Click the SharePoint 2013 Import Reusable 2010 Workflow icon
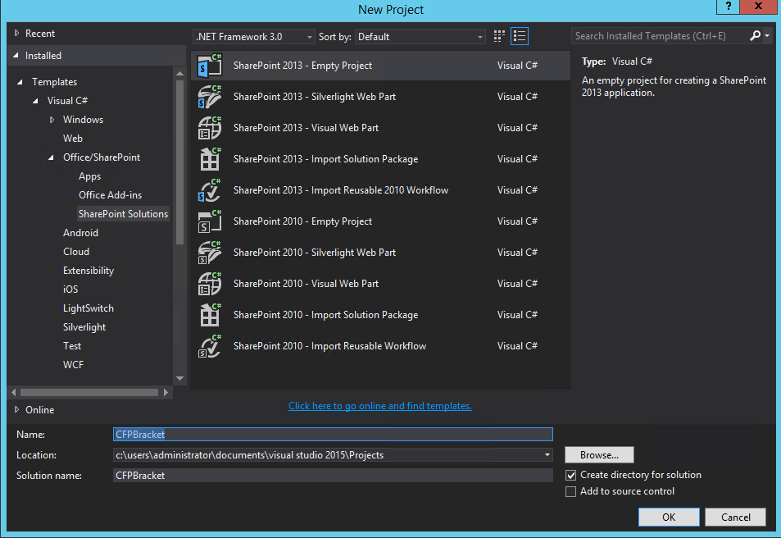The image size is (781, 538). 210,190
